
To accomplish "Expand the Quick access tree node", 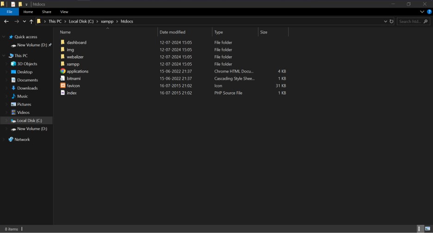I will (x=4, y=37).
